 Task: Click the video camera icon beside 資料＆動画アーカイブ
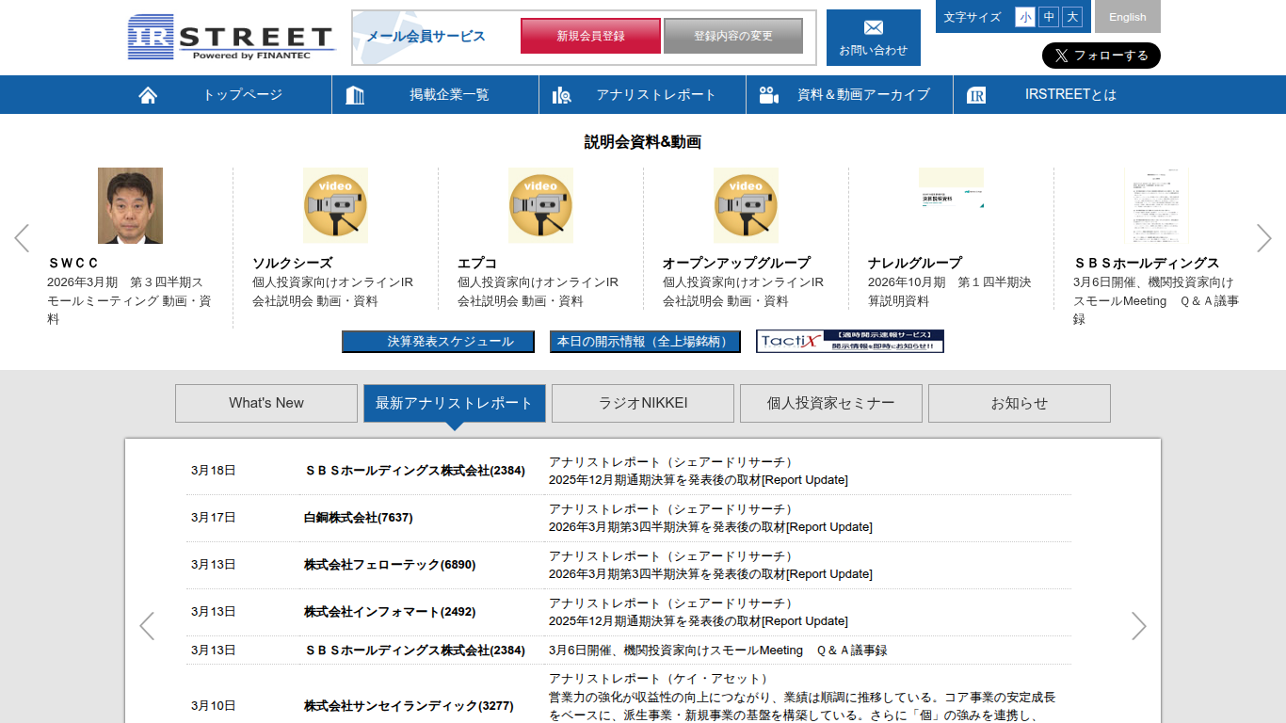pos(769,95)
